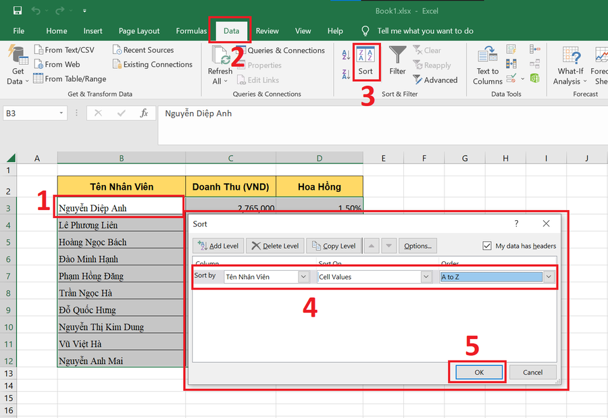Open Existing Connections
This screenshot has width=608, height=418.
point(153,64)
